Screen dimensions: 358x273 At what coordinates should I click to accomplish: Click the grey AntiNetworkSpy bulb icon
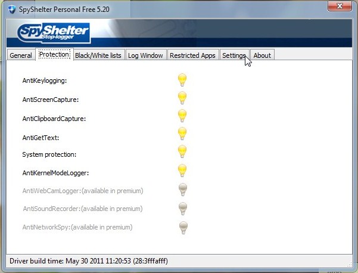click(183, 228)
